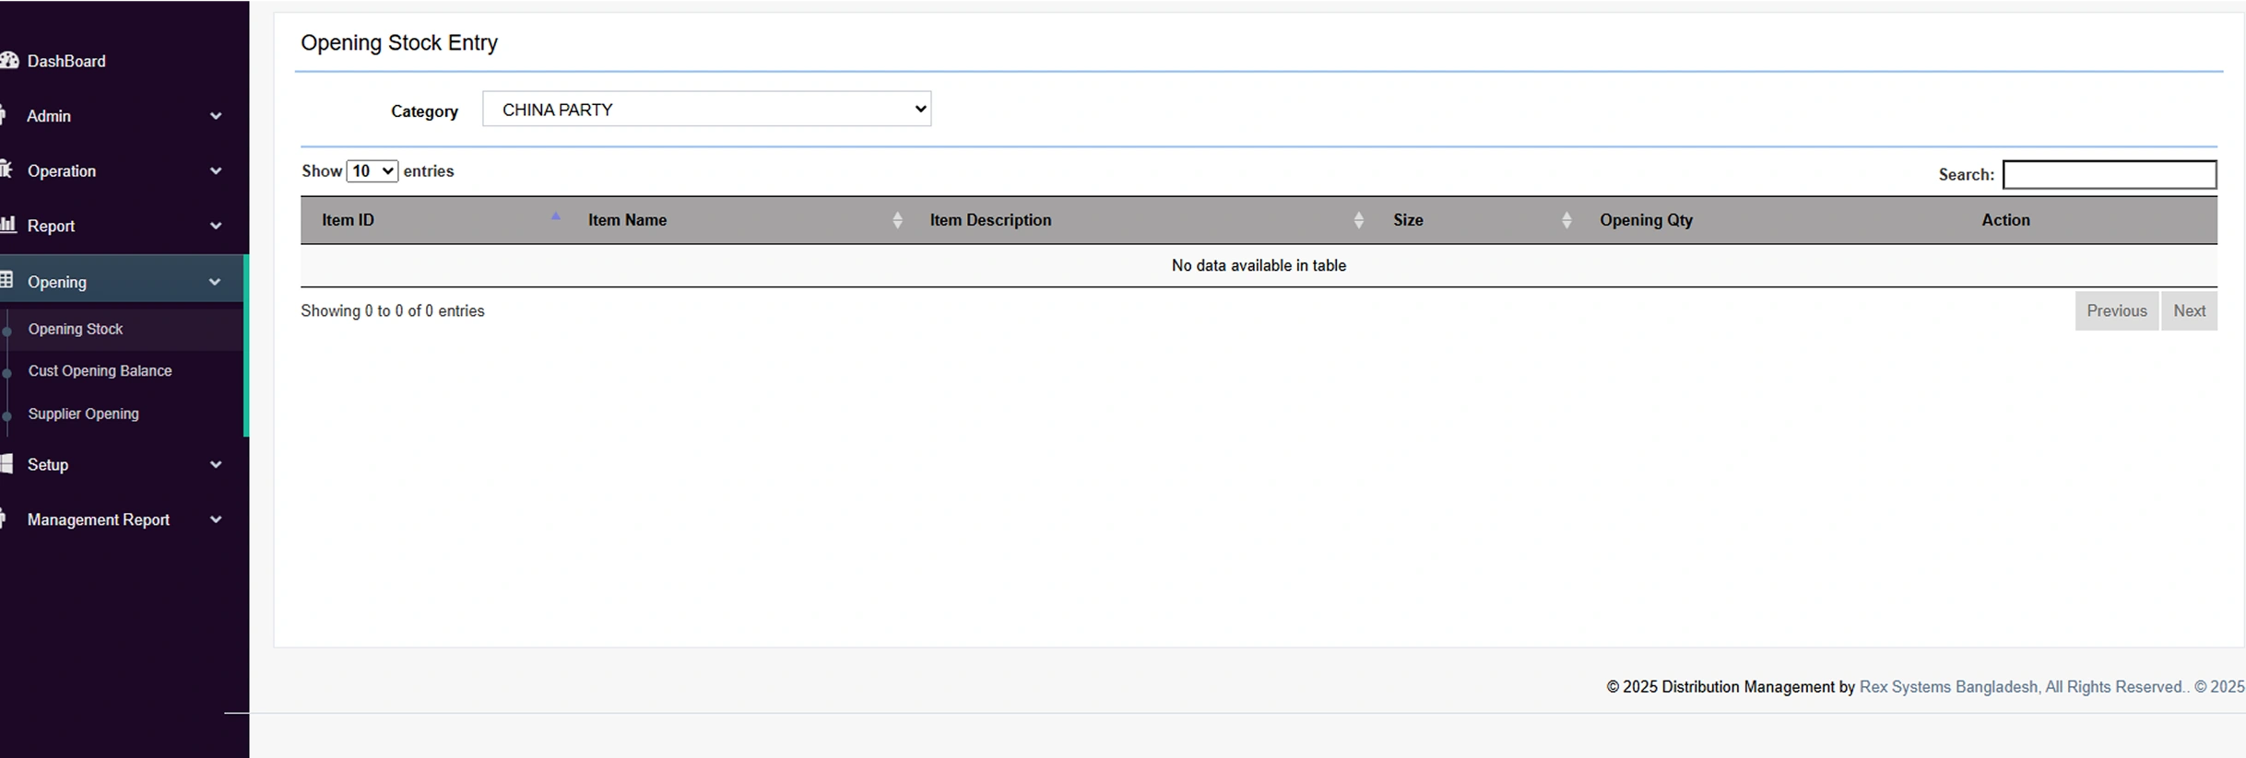
Task: Click sort arrows on Size column
Action: (1566, 220)
